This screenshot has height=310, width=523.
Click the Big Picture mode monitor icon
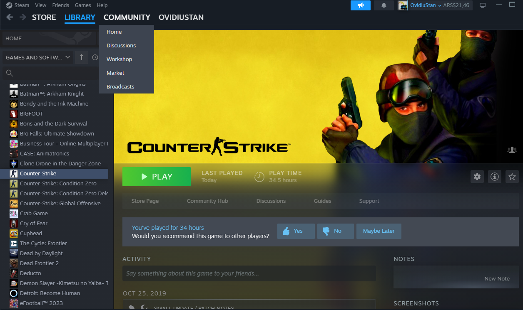click(x=483, y=5)
